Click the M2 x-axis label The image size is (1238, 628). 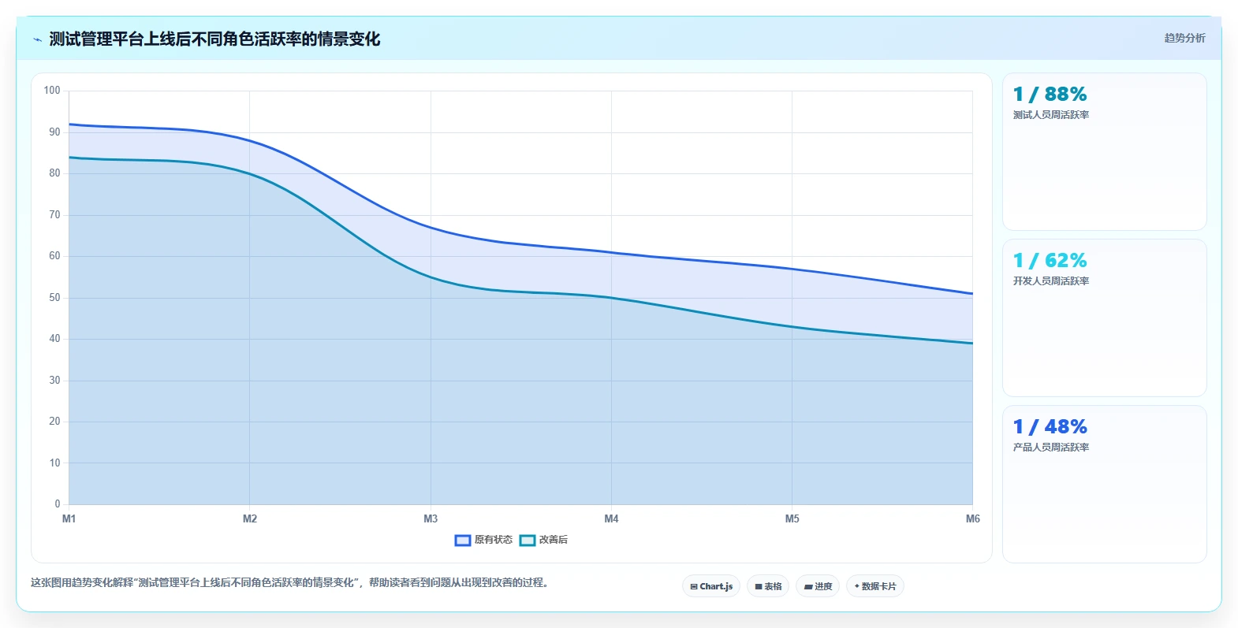250,518
